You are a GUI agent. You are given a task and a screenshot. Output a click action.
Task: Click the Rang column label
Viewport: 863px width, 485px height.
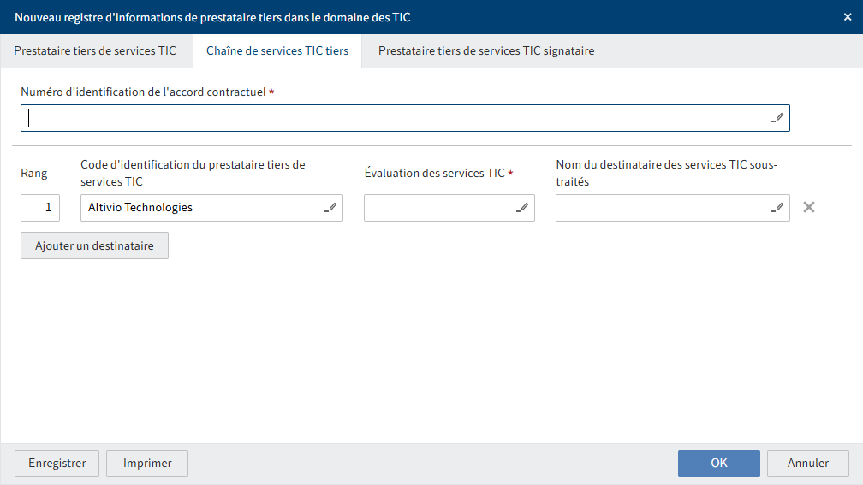click(x=34, y=173)
